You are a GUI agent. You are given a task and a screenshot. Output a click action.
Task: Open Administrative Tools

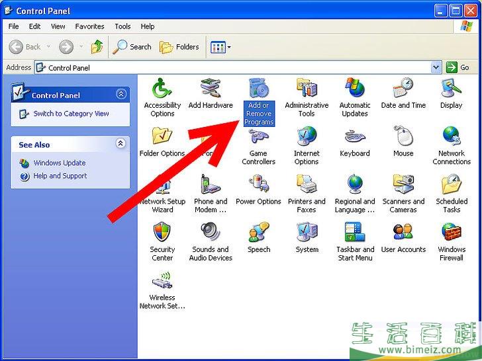coord(307,97)
